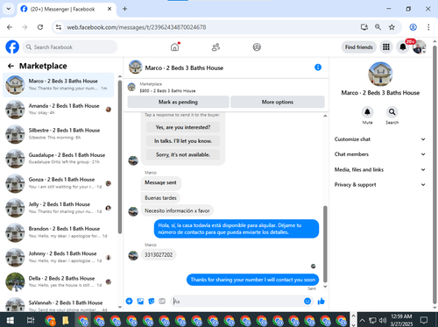Search in conversation with magnifier icon
Image resolution: width=438 pixels, height=327 pixels.
click(392, 112)
